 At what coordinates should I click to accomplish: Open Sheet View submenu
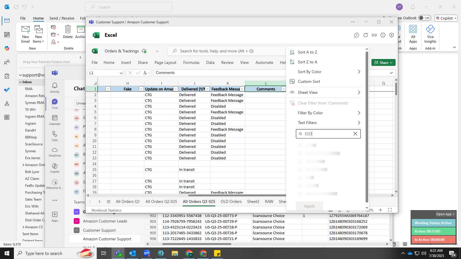325,92
